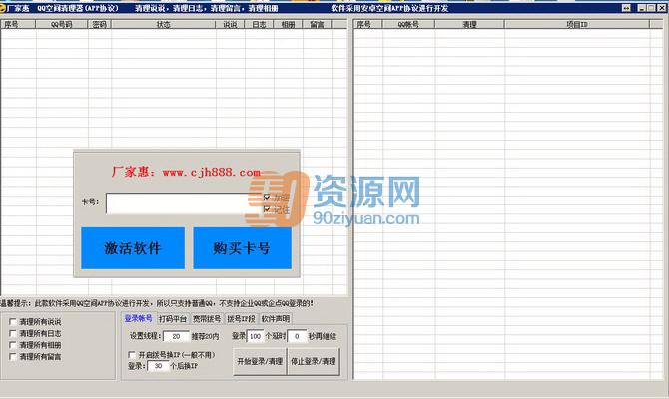Enable 清理所有留言 checkbox
The image size is (669, 399).
(x=13, y=356)
